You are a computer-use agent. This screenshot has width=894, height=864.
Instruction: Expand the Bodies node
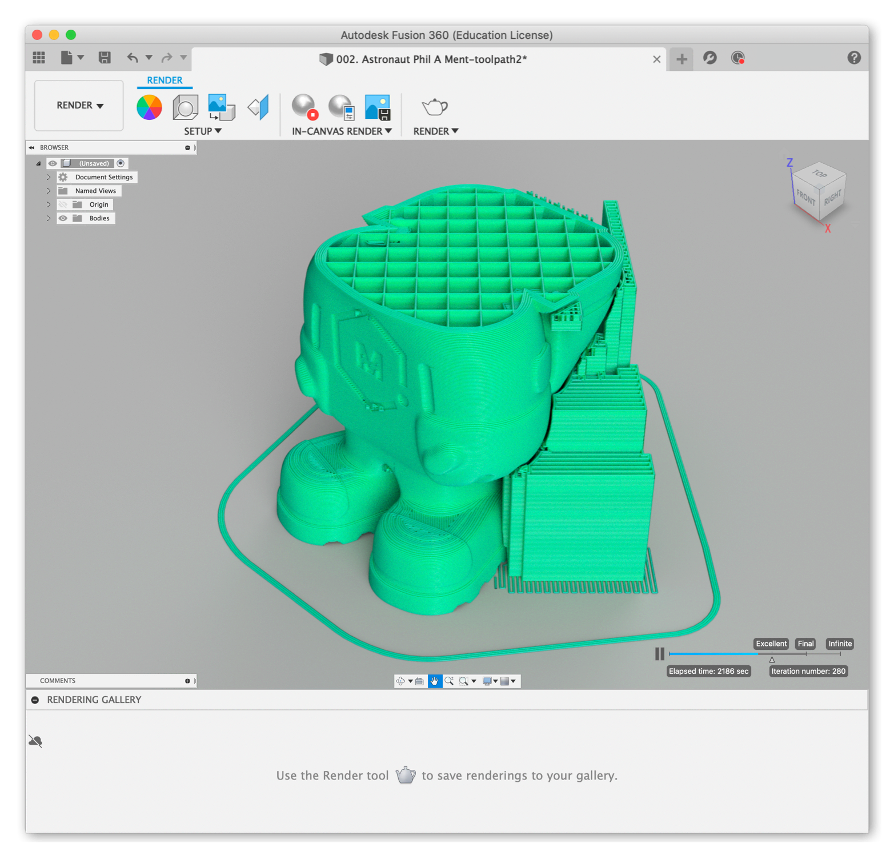[x=49, y=218]
